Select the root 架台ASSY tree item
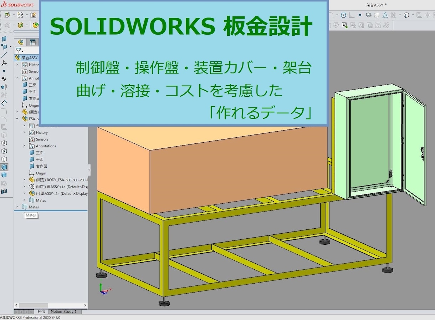435x320 pixels. coord(27,58)
